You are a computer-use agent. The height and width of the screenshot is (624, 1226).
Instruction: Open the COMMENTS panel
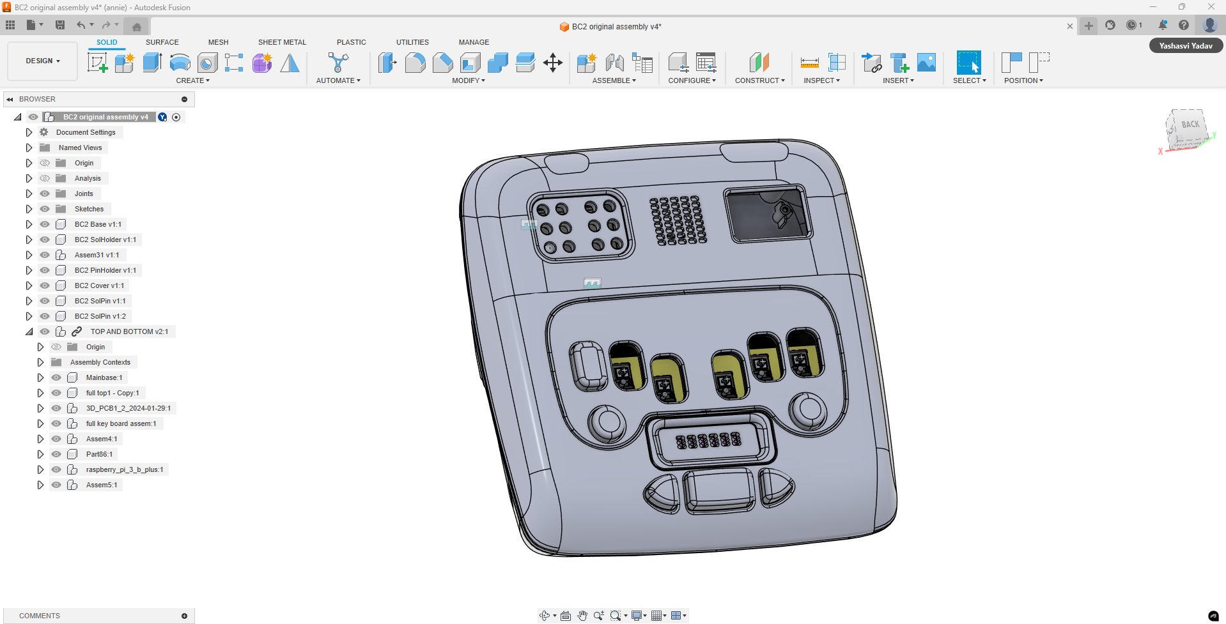click(x=38, y=615)
